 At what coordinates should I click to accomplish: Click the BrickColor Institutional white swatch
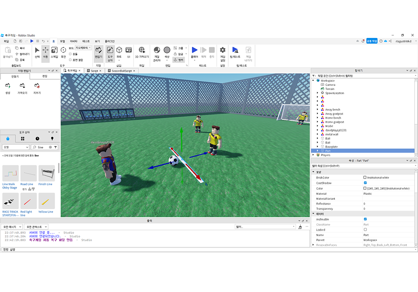364,177
